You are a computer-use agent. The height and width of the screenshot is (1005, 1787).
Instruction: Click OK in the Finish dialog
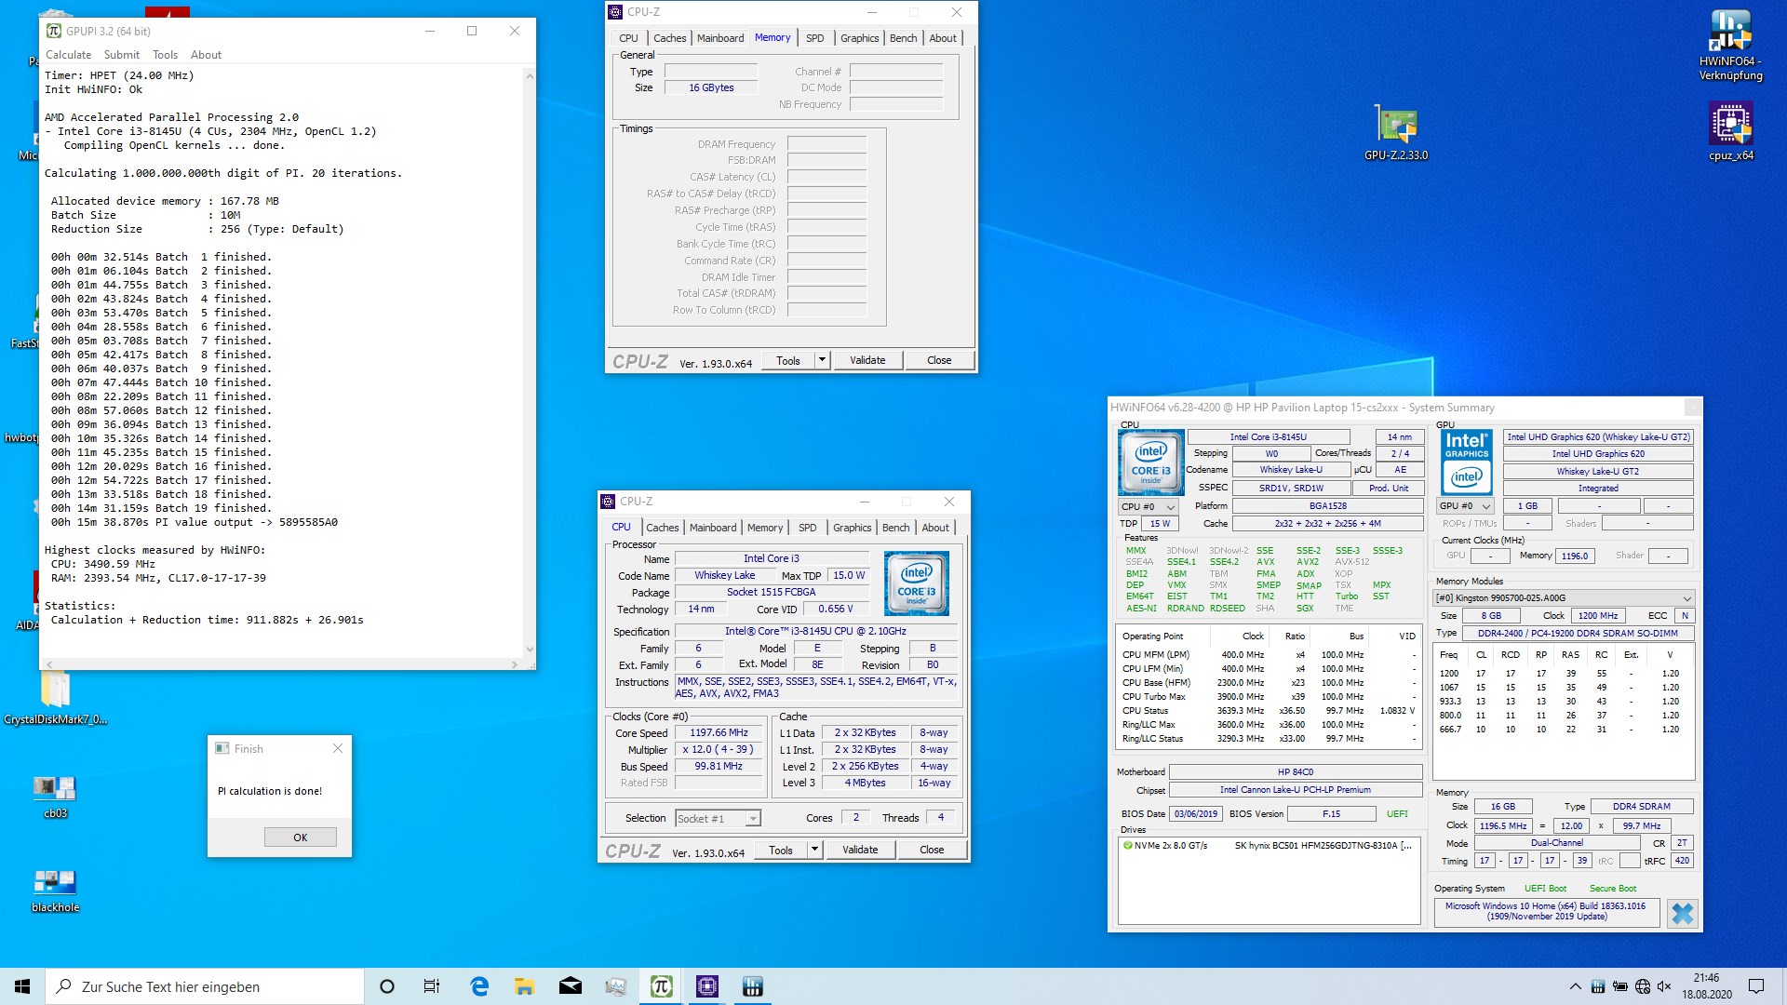coord(300,837)
